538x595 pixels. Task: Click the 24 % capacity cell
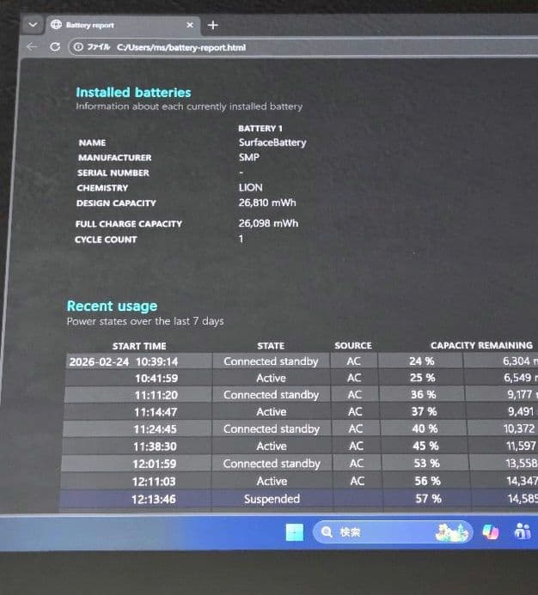coord(421,361)
